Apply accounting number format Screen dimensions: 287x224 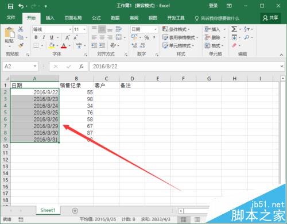(x=134, y=37)
